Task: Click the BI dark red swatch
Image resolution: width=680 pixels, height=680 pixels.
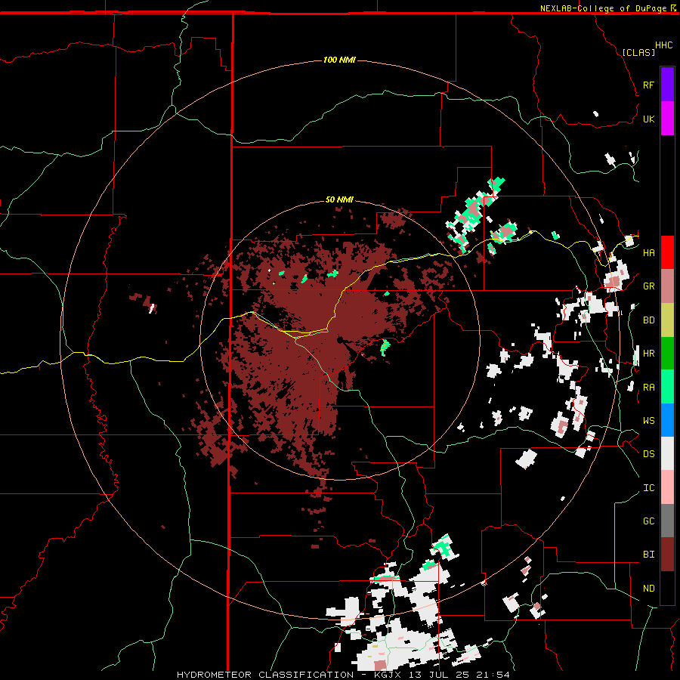Action: point(667,555)
